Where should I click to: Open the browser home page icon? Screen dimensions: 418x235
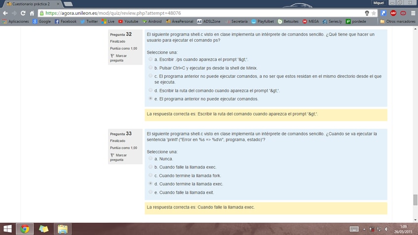click(x=32, y=13)
